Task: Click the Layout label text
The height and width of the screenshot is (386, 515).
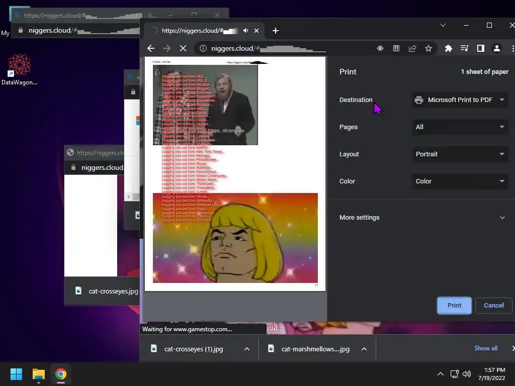Action: pyautogui.click(x=349, y=154)
